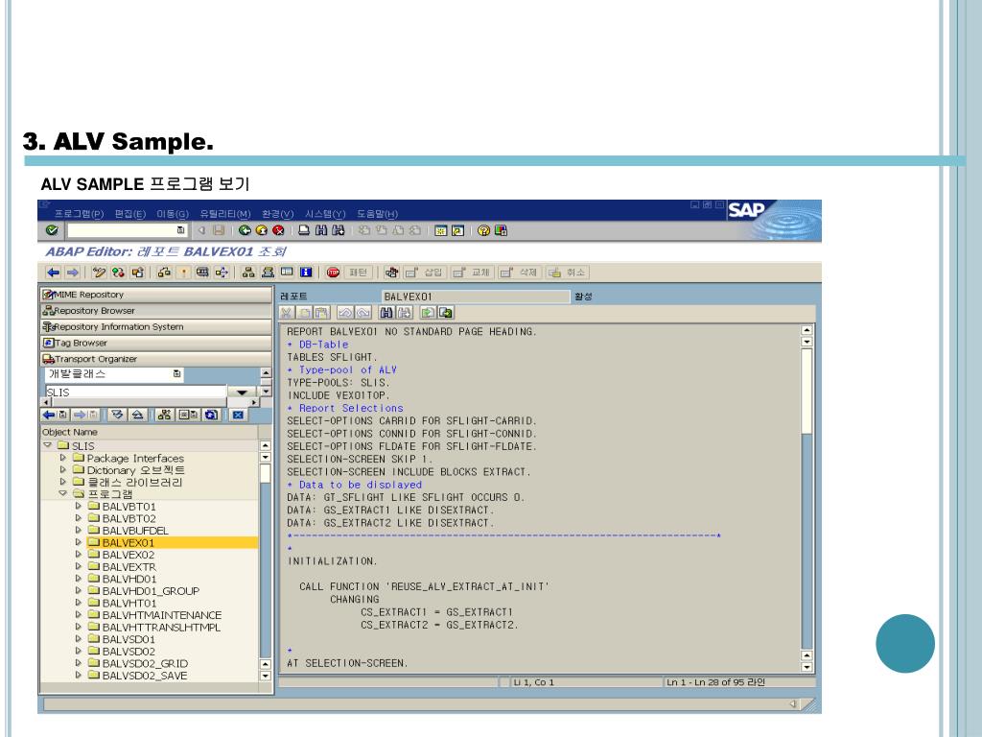Viewport: 982px width, 737px height.
Task: Expand the Package Interfaces folder
Action: pyautogui.click(x=62, y=458)
